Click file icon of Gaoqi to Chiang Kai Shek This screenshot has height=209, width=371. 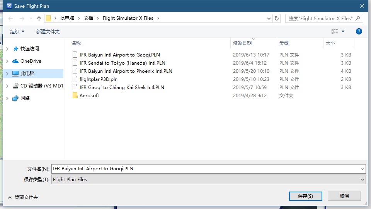pos(75,87)
